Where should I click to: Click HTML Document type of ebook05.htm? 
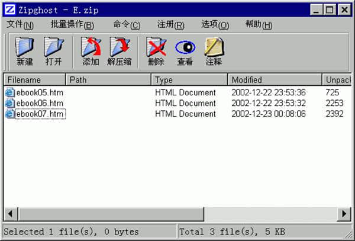point(185,92)
